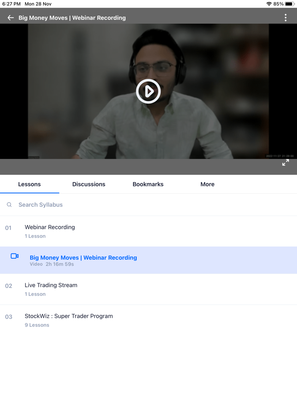Image resolution: width=297 pixels, height=396 pixels.
Task: Click the section number 02
Action: click(9, 286)
